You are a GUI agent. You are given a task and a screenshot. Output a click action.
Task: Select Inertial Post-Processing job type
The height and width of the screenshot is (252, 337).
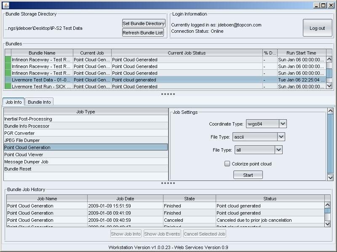[x=86, y=119]
